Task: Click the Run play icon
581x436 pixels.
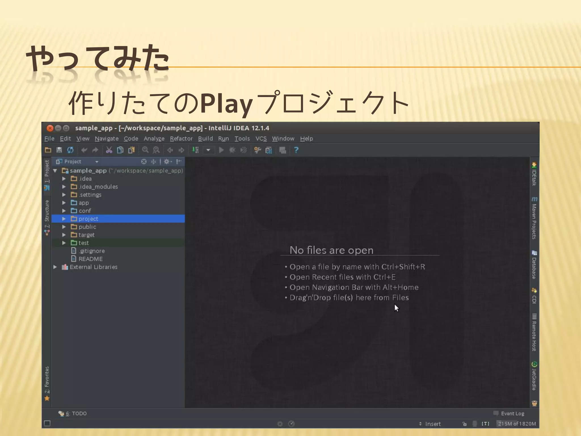Action: pos(222,150)
